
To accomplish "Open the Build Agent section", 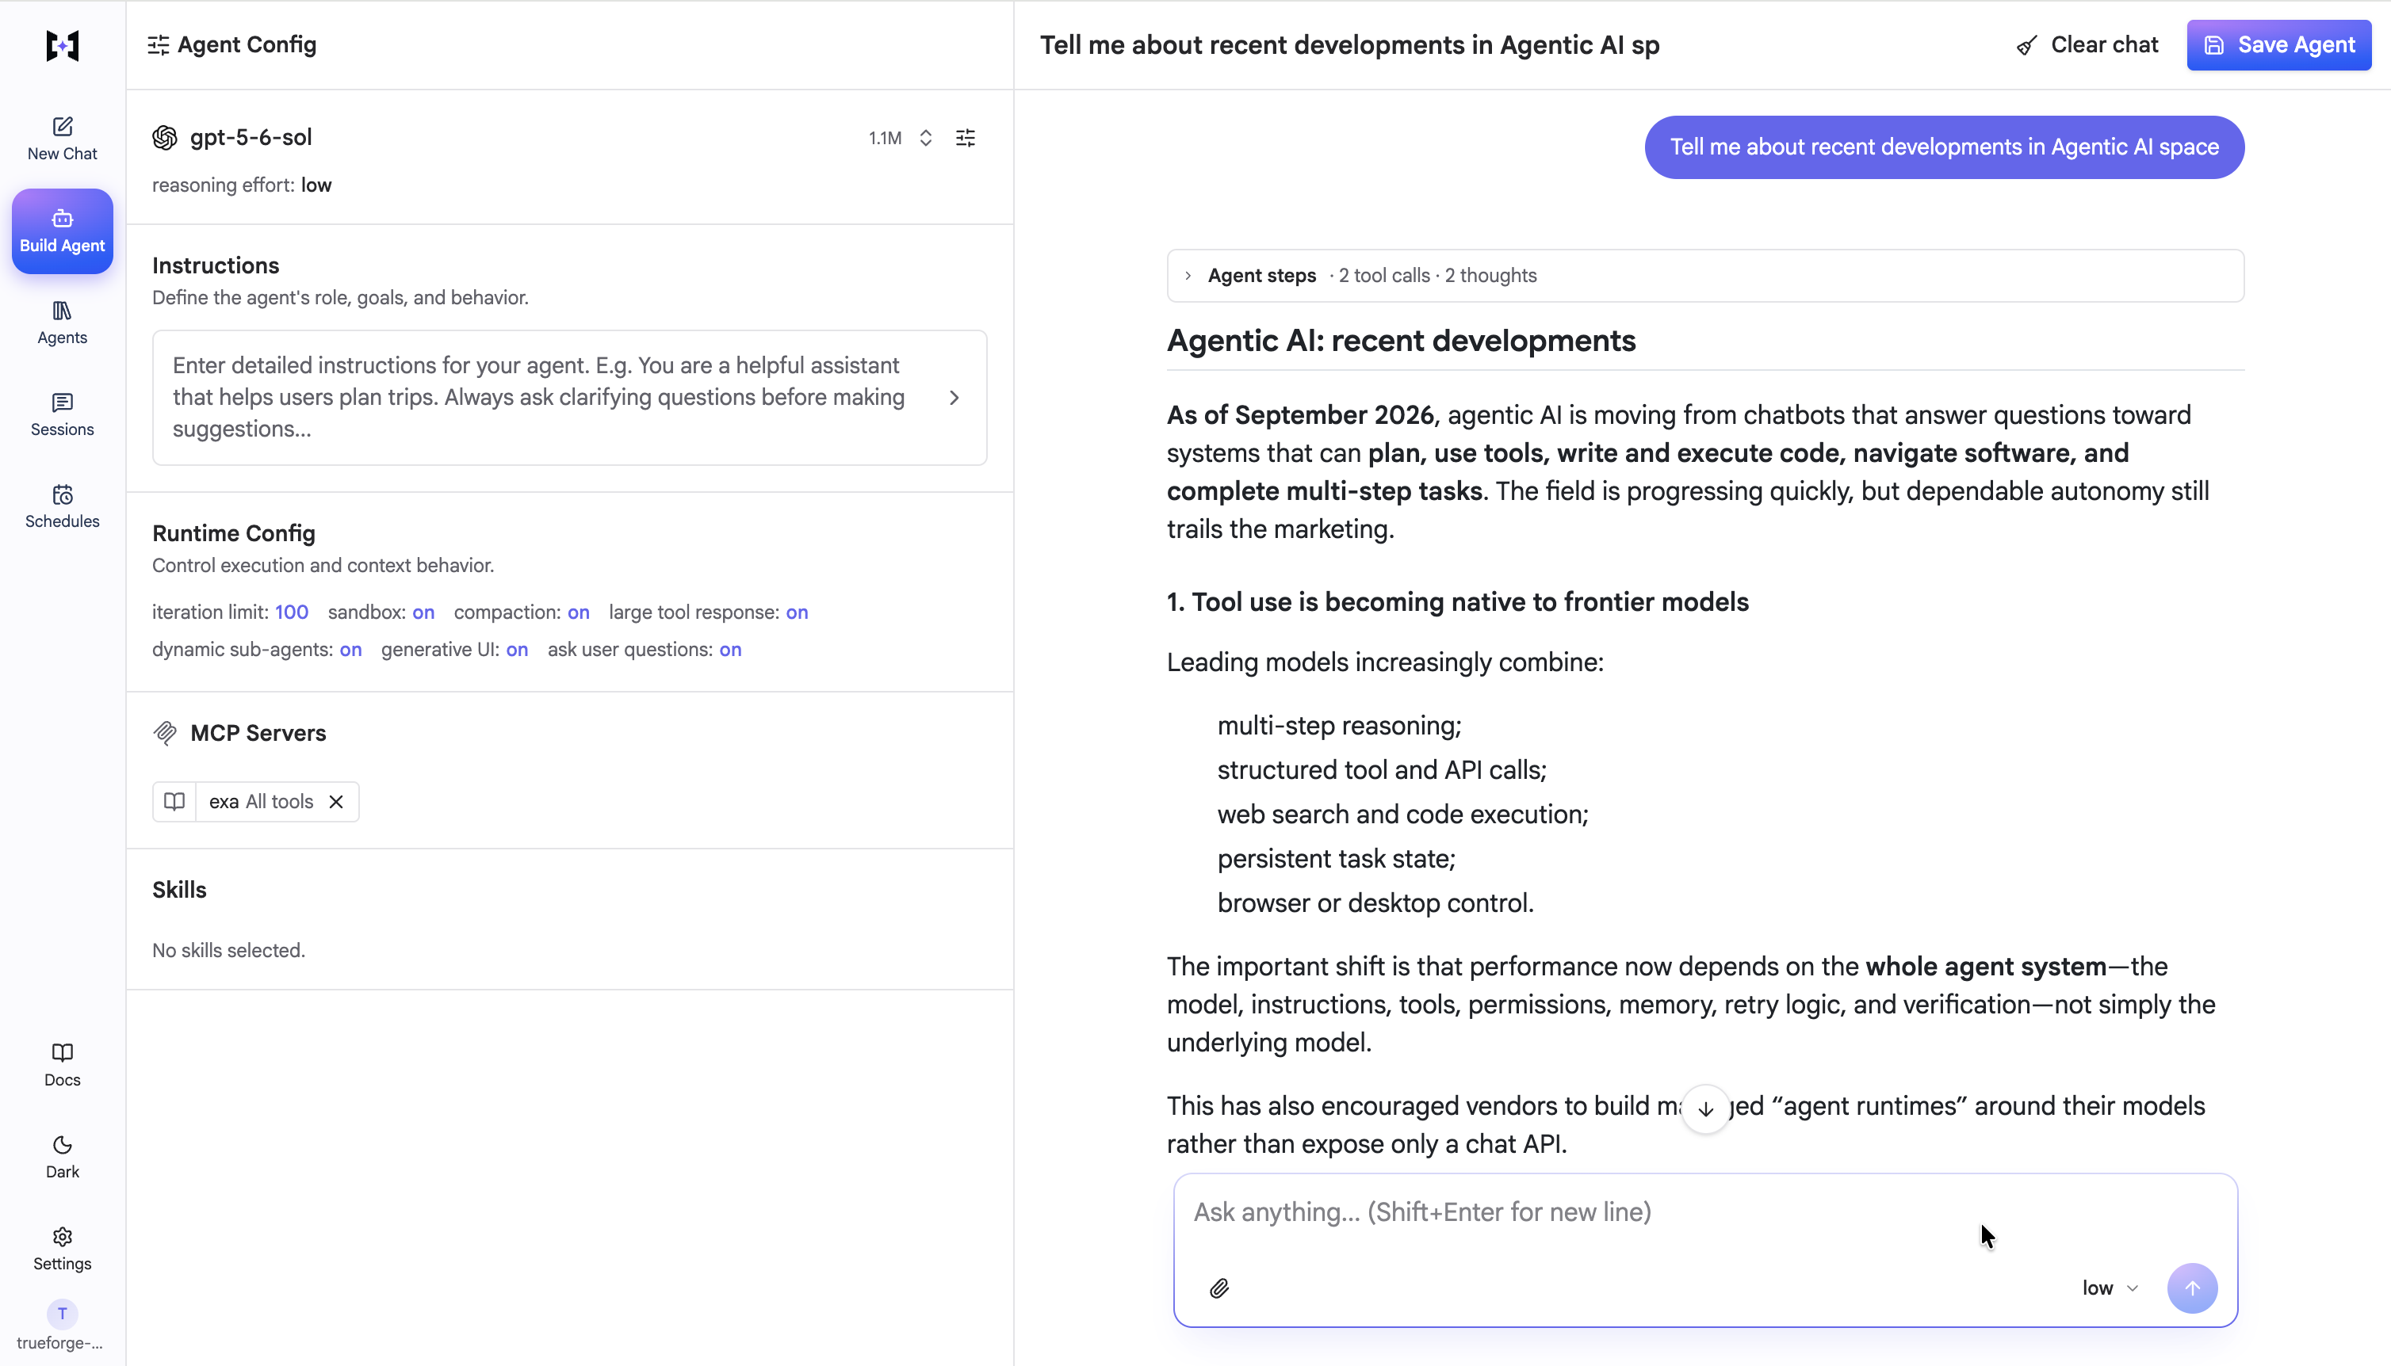I will coord(62,231).
